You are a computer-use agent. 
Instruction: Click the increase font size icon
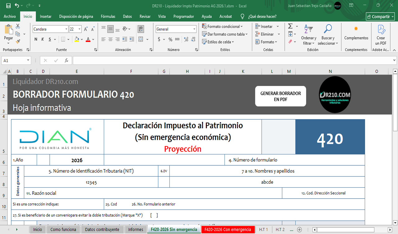click(86, 29)
